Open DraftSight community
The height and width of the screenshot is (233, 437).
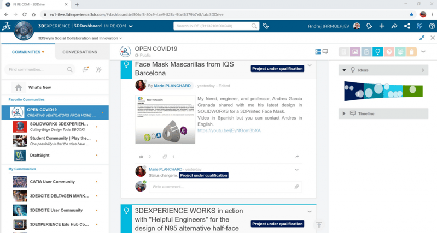coord(55,155)
